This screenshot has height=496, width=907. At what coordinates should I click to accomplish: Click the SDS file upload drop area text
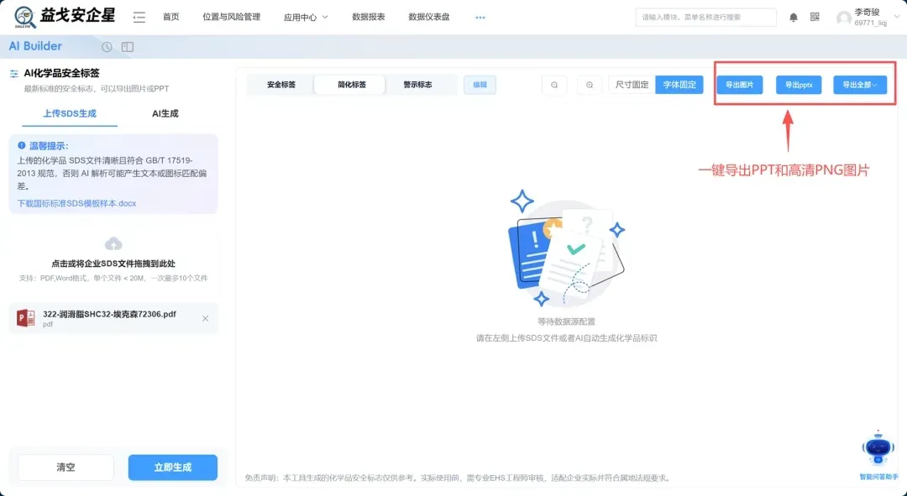(x=113, y=264)
